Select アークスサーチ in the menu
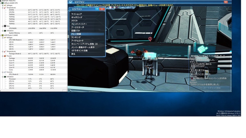The height and width of the screenshot is (138, 246). 87,27
